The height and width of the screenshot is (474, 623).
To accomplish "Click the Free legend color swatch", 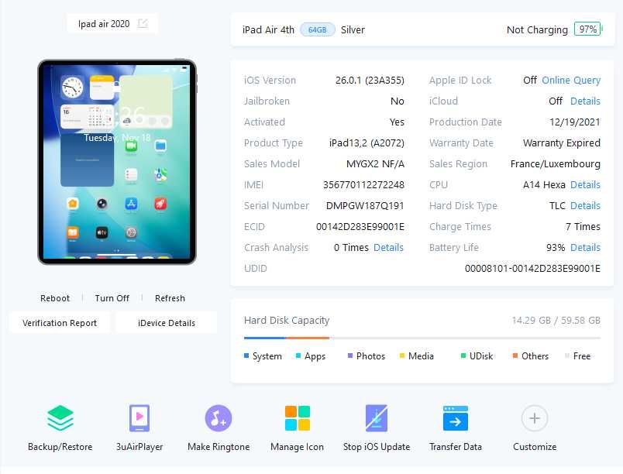I will pos(567,355).
